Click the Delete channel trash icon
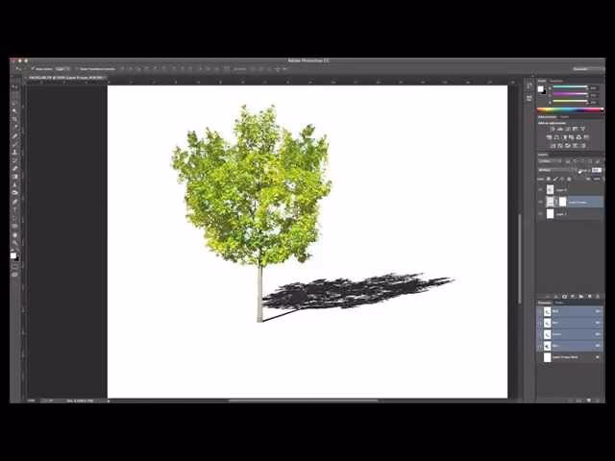The width and height of the screenshot is (615, 461). coord(598,400)
